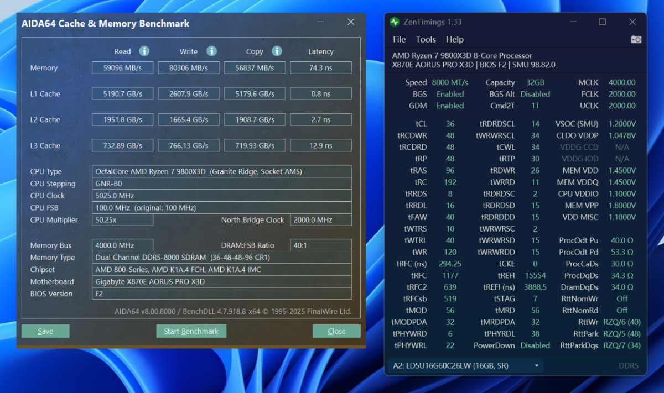Click the info icon beside Write
664x393 pixels.
click(x=211, y=51)
